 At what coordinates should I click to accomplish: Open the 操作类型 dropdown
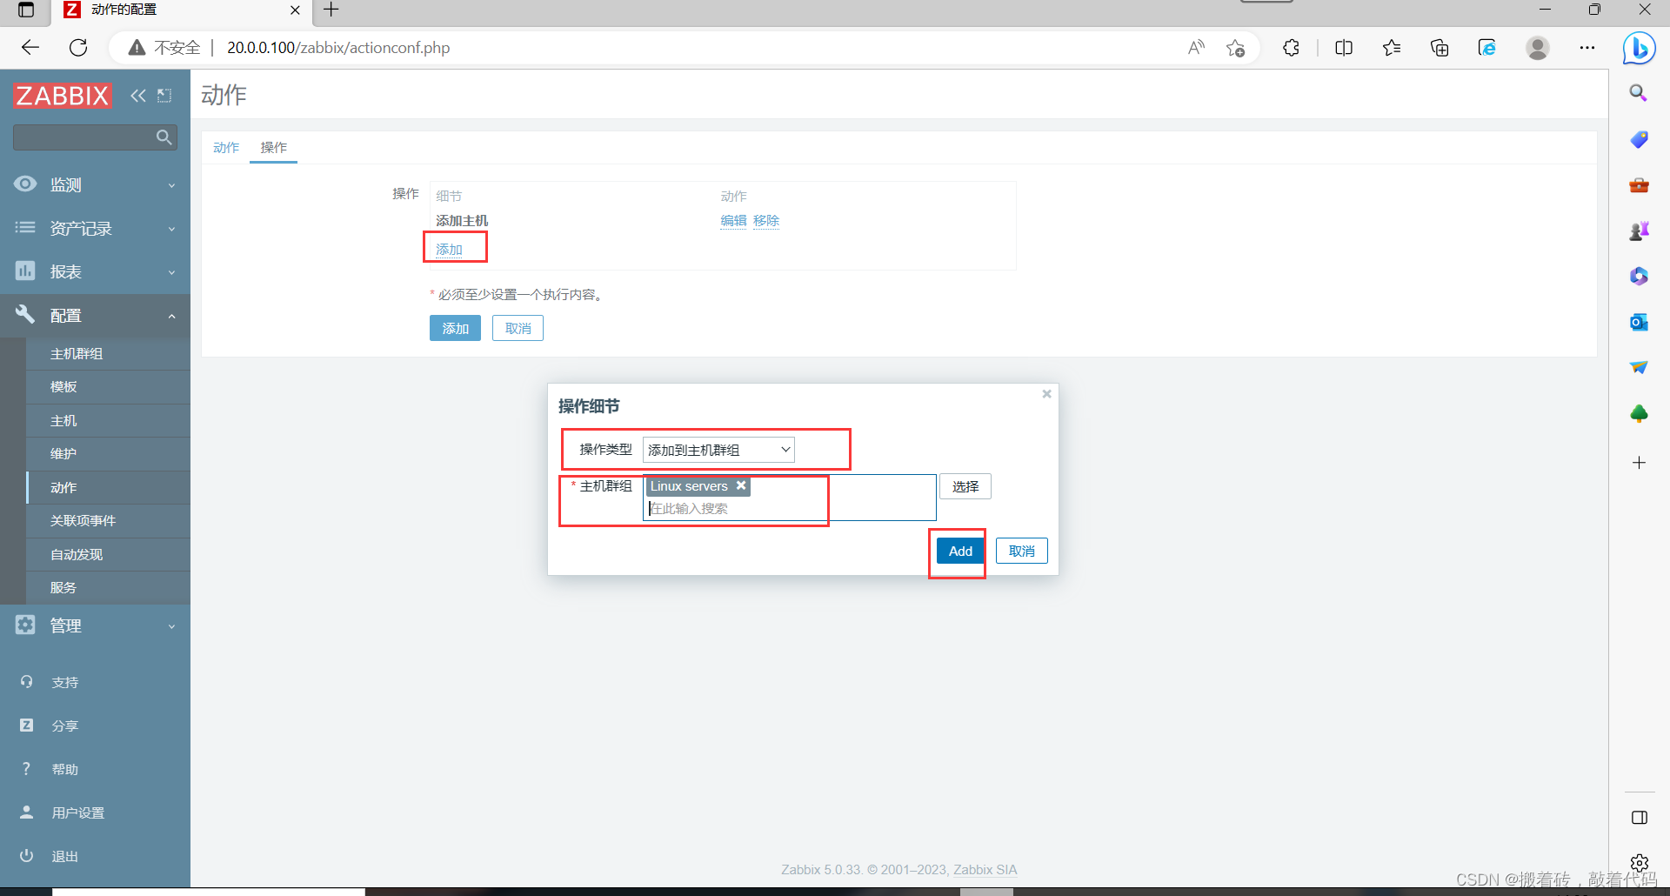coord(718,450)
